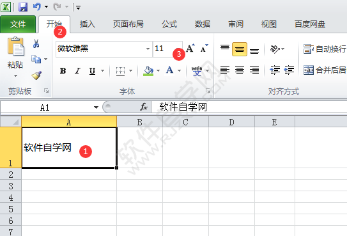
Task: Click the font size field showing 11
Action: 167,49
